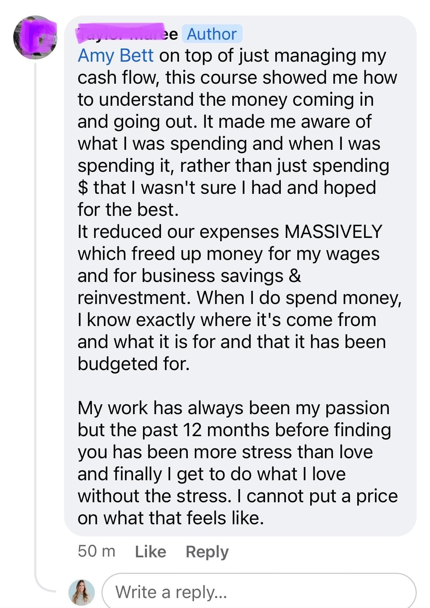The image size is (430, 608).
Task: Click the small reply profile photo
Action: 82,592
